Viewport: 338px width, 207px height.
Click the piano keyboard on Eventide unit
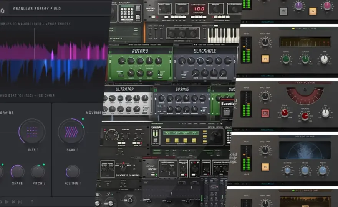[223, 35]
